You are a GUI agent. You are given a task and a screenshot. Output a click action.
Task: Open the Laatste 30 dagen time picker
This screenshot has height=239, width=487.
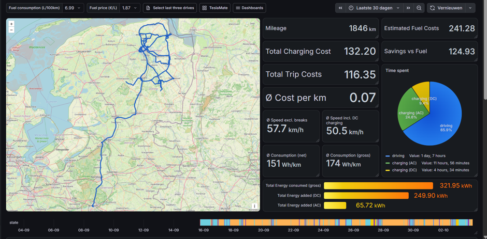click(x=374, y=8)
